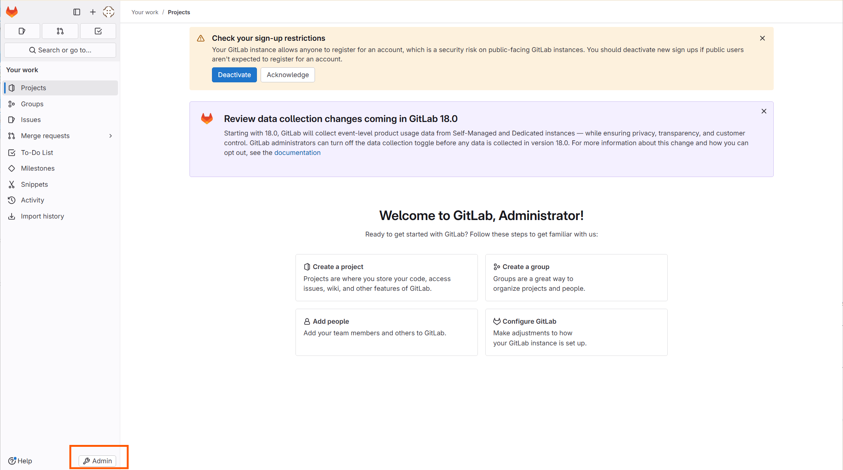The height and width of the screenshot is (470, 843).
Task: Open Import history page
Action: pyautogui.click(x=42, y=216)
